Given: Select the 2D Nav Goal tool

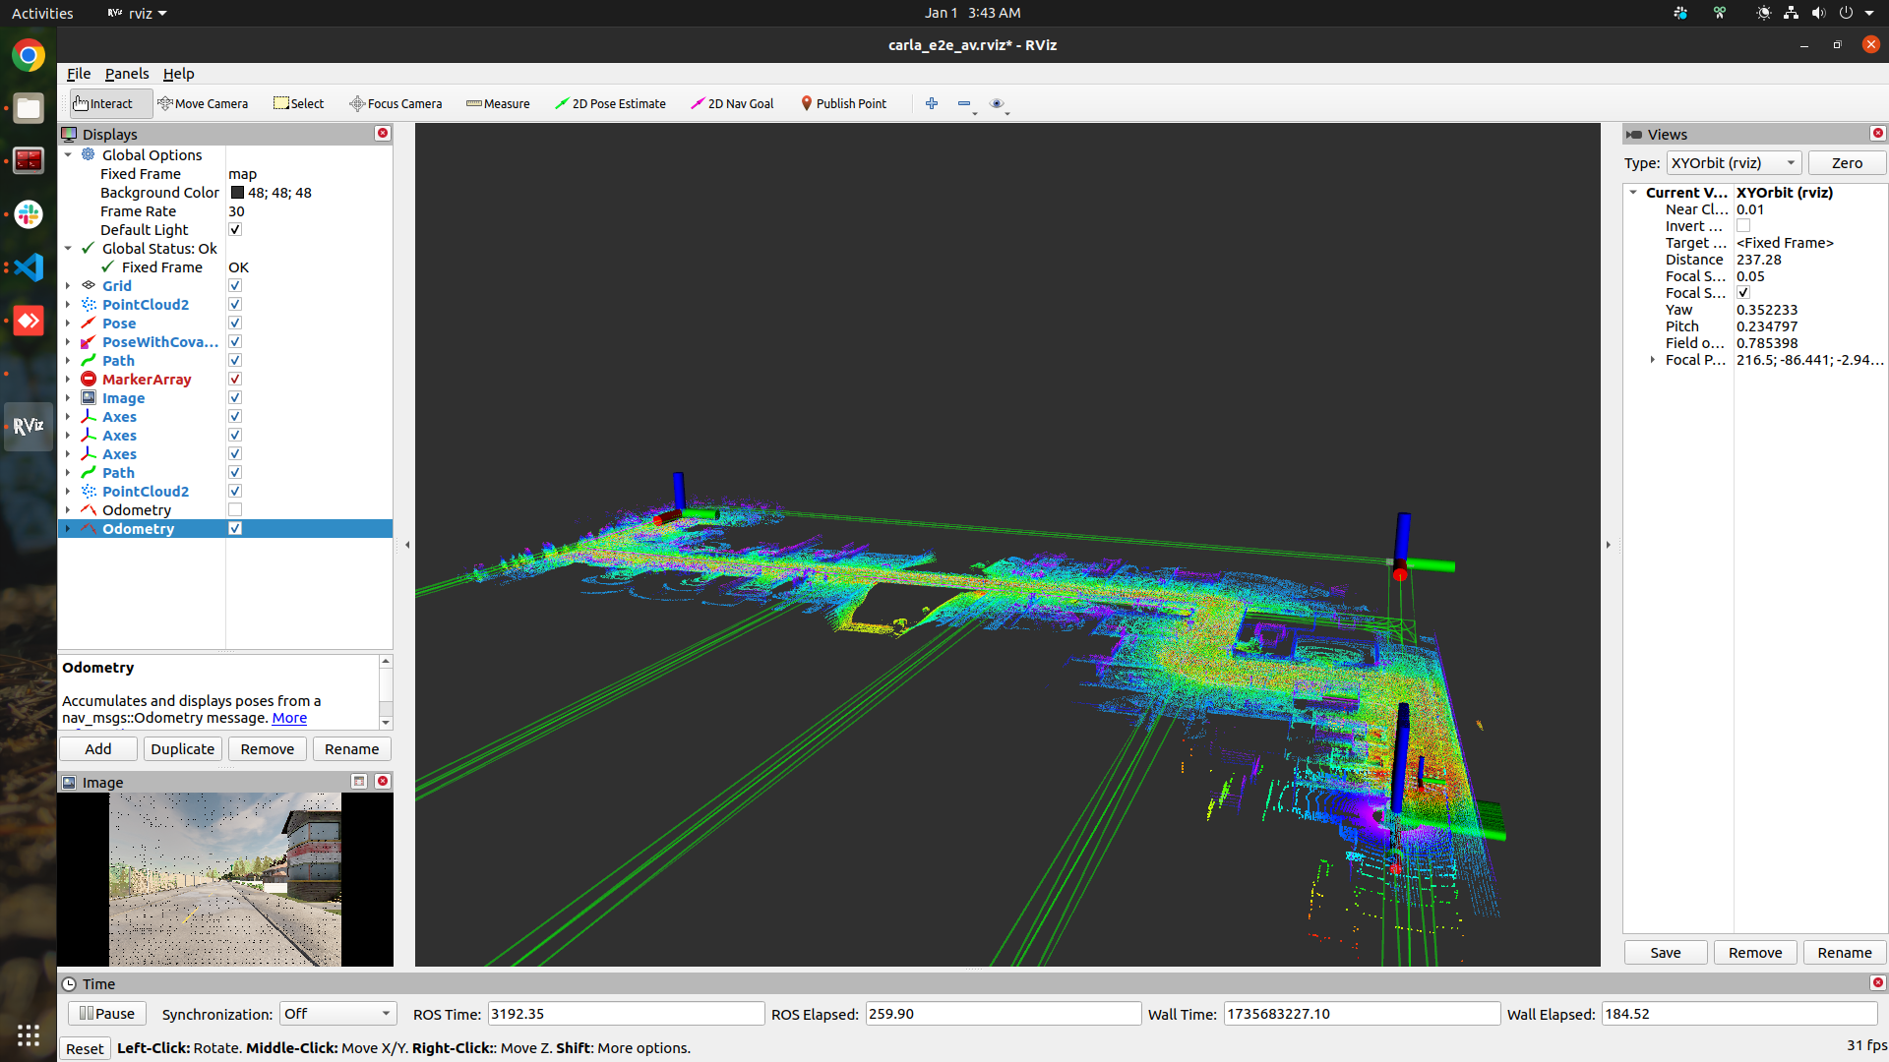Looking at the screenshot, I should click(x=732, y=103).
